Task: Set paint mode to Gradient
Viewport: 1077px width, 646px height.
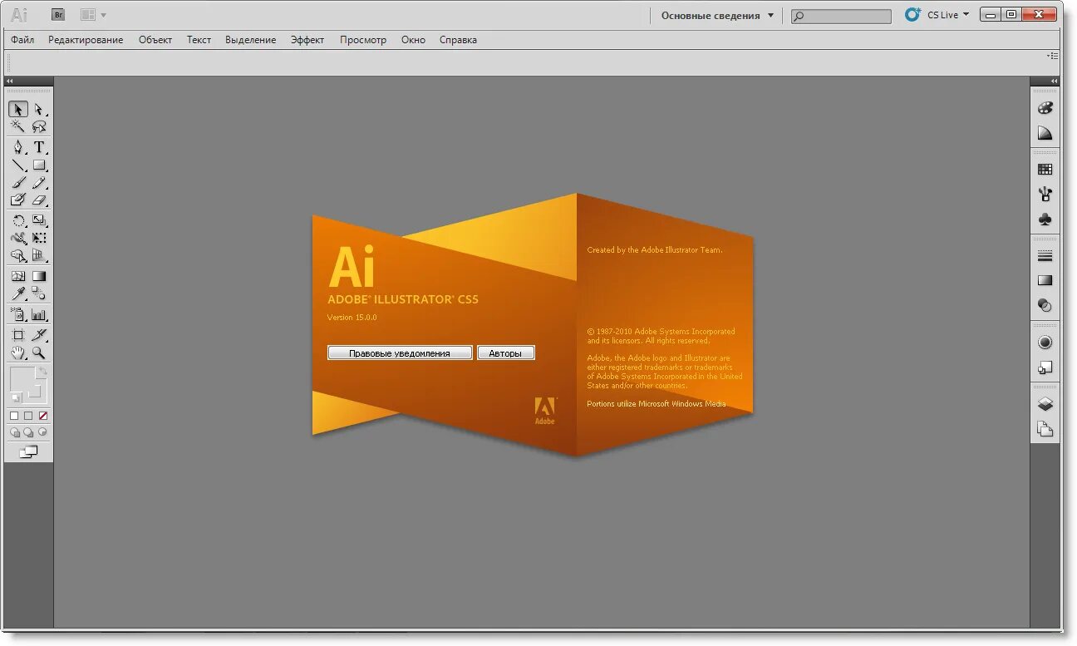Action: tap(28, 415)
